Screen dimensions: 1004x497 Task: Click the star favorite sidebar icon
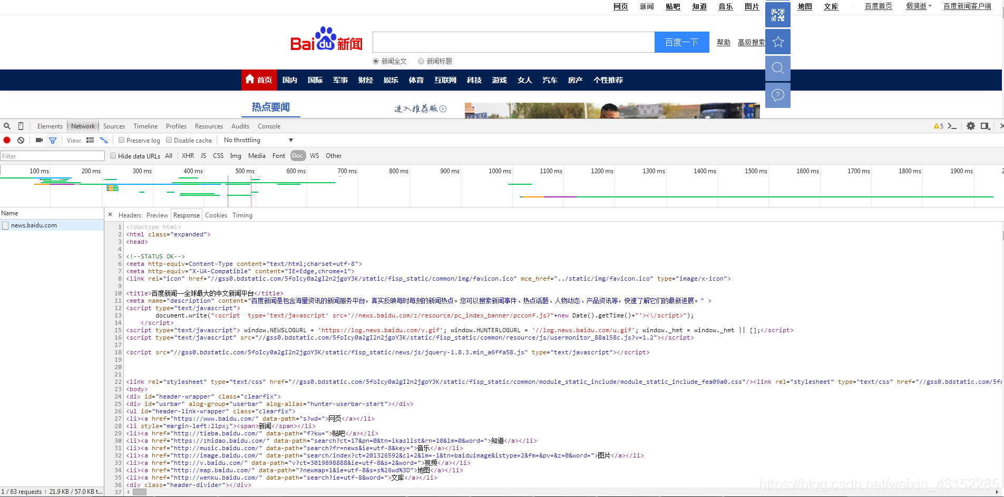(778, 42)
